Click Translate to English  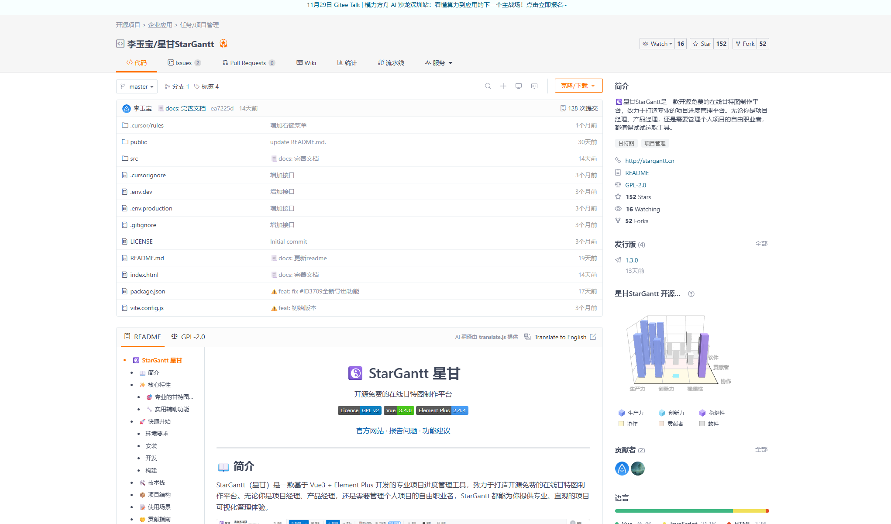point(560,337)
